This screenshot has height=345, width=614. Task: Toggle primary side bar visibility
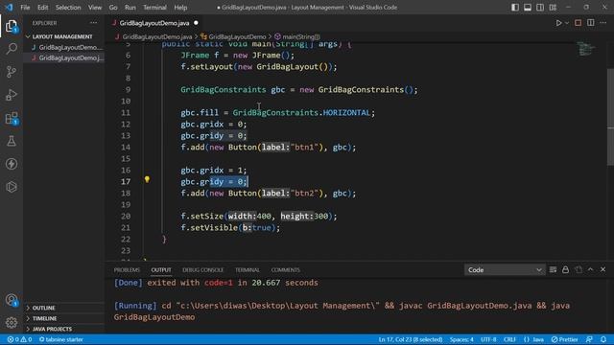tap(515, 8)
